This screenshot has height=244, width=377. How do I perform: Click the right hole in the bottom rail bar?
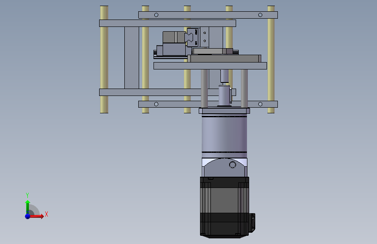pyautogui.click(x=260, y=104)
